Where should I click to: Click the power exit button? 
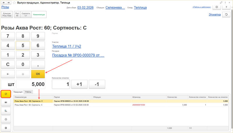[6, 128]
